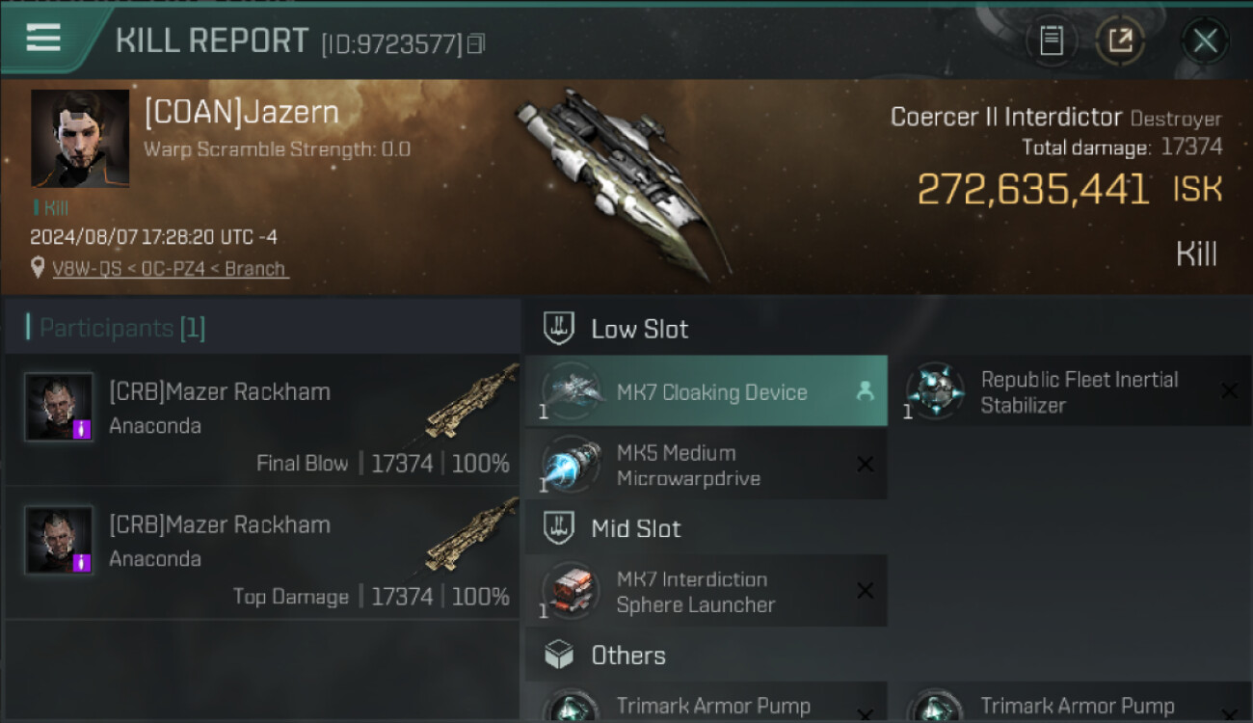
Task: Select MK5 Medium Microwarpdrive module icon
Action: pos(571,465)
